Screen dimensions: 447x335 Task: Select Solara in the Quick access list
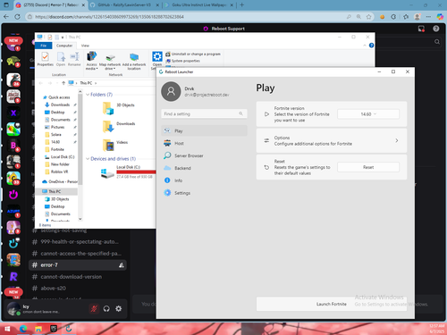point(56,135)
